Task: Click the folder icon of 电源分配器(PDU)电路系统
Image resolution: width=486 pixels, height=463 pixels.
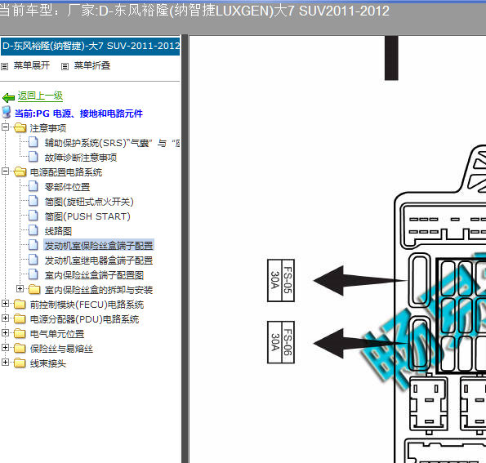Action: pos(20,318)
